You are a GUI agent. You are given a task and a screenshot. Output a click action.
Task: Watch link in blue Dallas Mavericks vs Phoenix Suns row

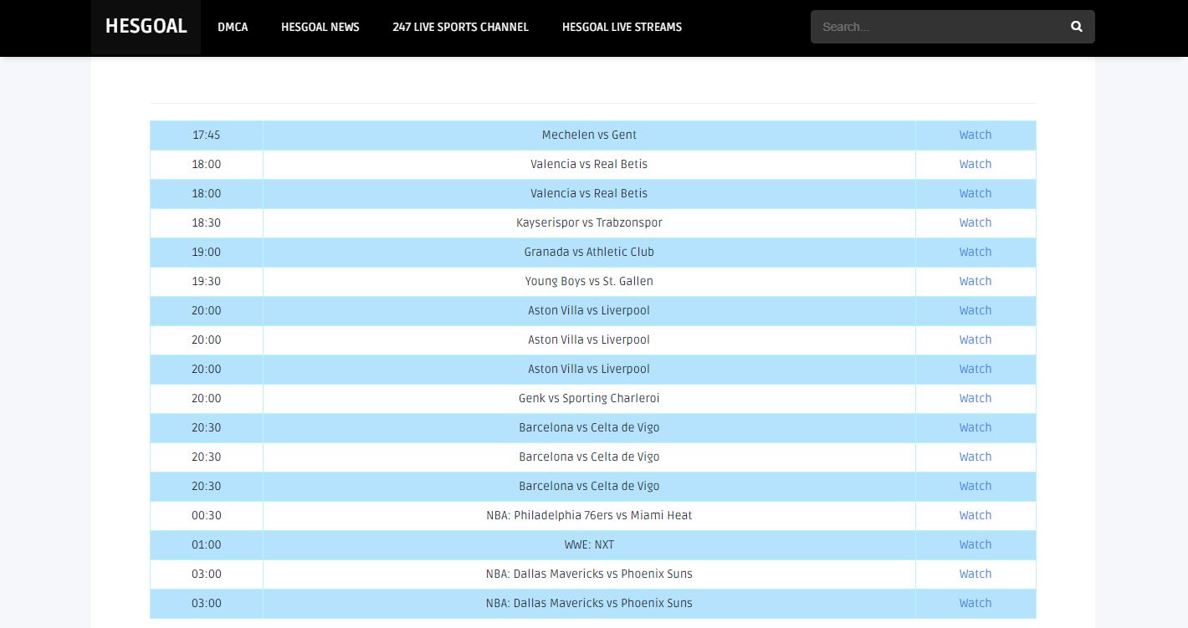975,603
